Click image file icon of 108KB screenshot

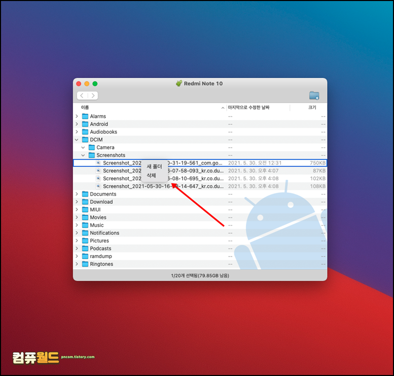[98, 186]
